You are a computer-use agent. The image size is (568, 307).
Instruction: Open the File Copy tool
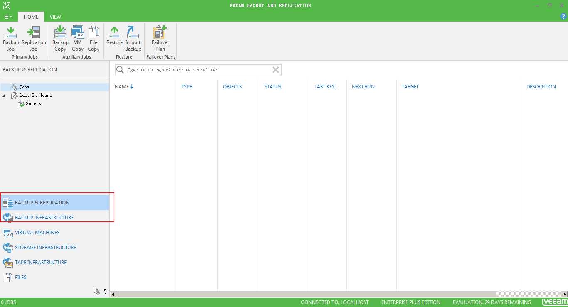(94, 39)
